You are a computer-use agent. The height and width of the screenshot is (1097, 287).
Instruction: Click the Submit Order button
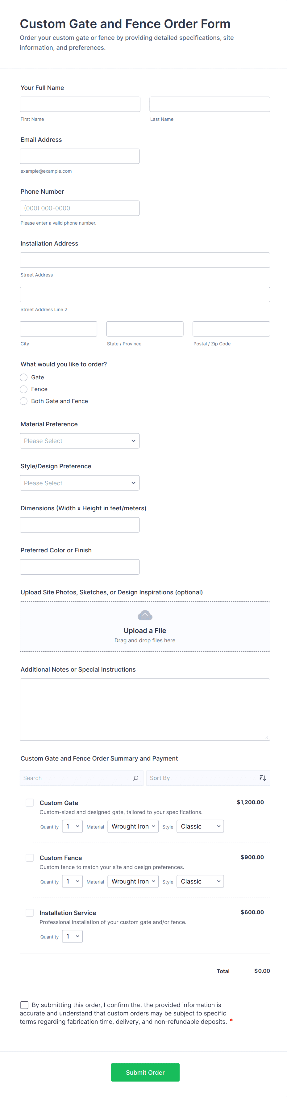[145, 1072]
